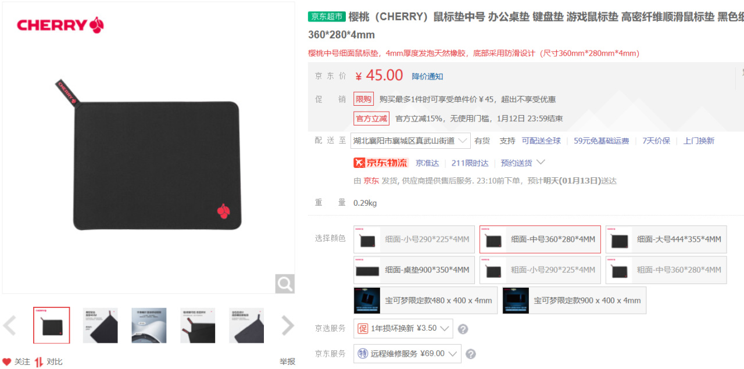Viewport: 744px width, 369px height.
Task: Choose 宝可梦限定款480 x 400 x 4mm variant
Action: [425, 300]
